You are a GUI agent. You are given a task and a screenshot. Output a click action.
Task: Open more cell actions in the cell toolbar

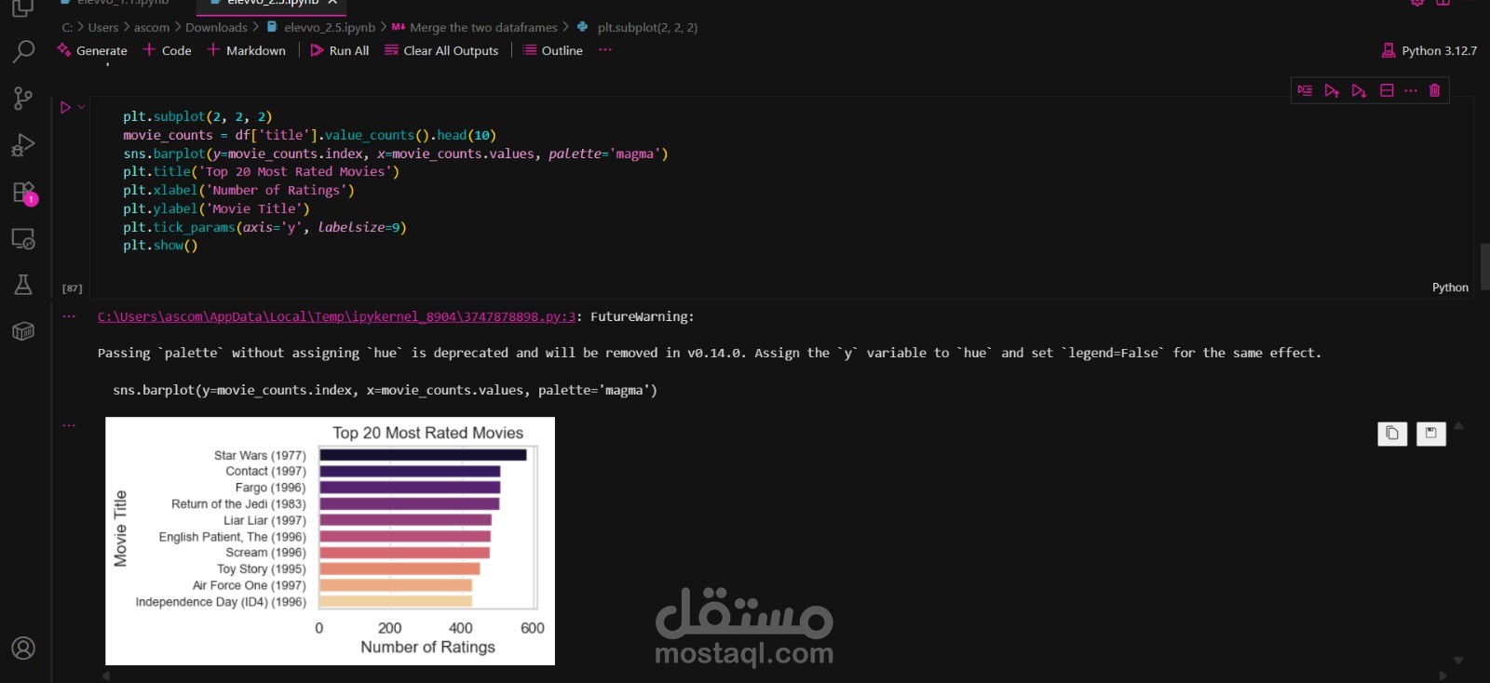tap(1411, 90)
